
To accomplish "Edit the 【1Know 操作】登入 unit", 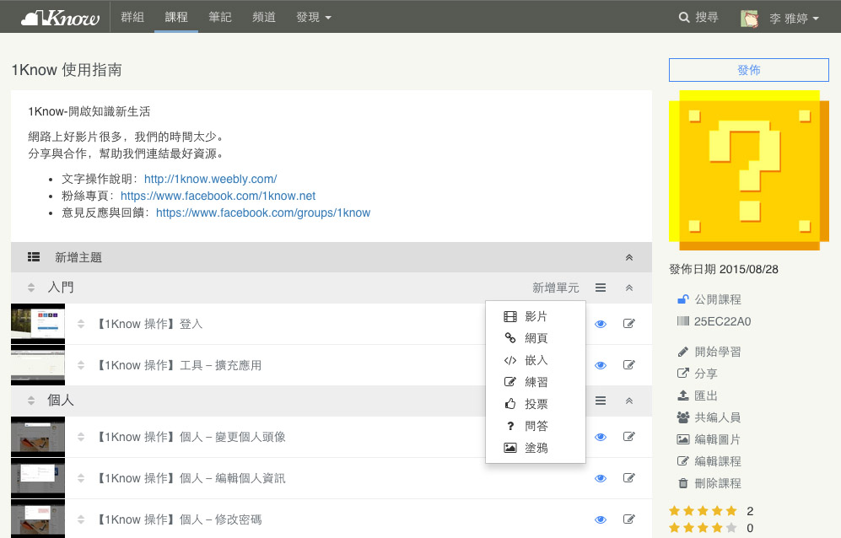I will pyautogui.click(x=628, y=324).
